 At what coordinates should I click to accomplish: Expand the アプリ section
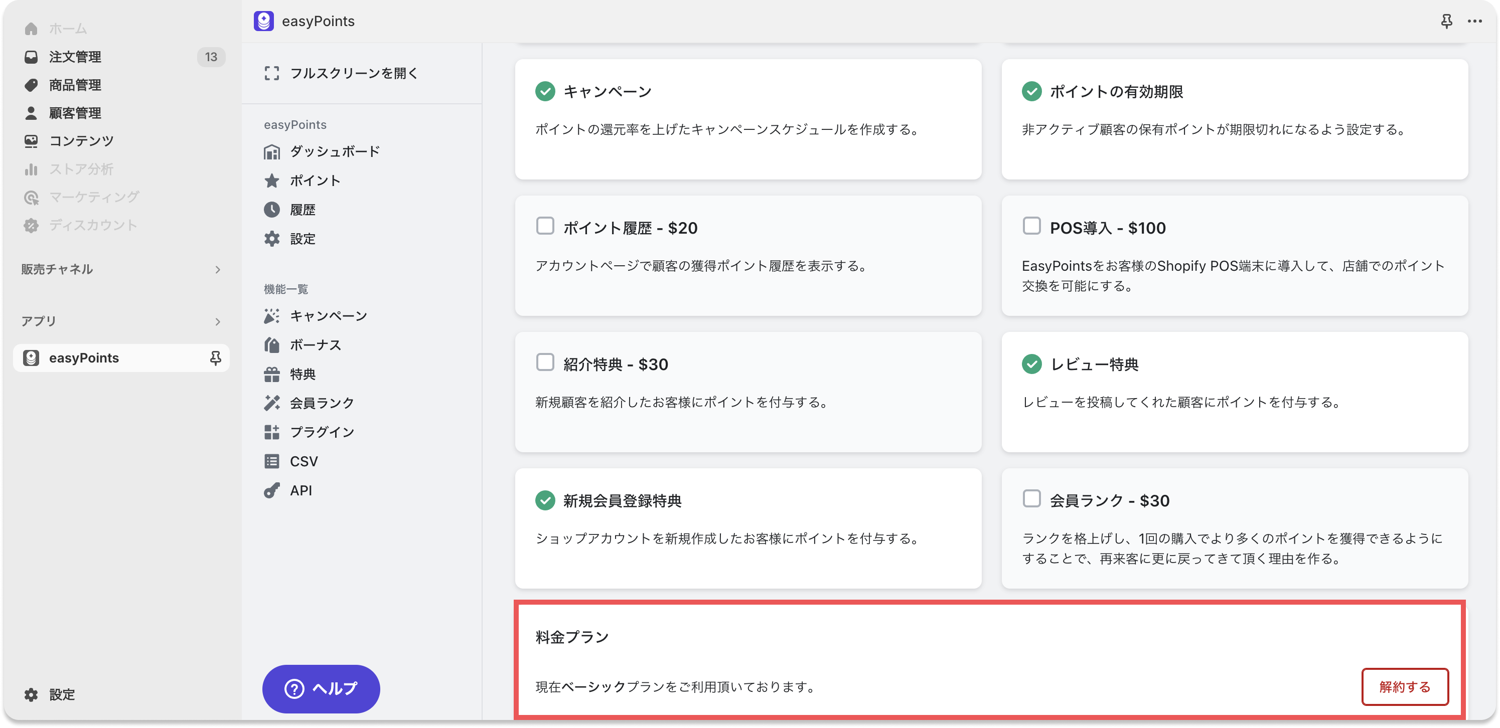pos(218,321)
